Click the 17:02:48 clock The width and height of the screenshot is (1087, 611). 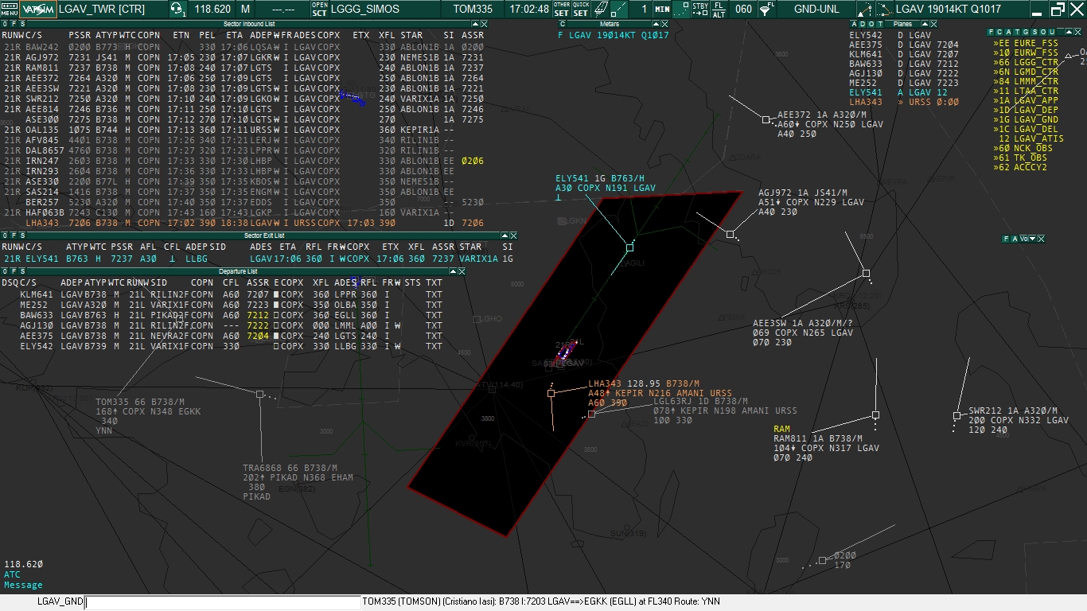[x=529, y=10]
